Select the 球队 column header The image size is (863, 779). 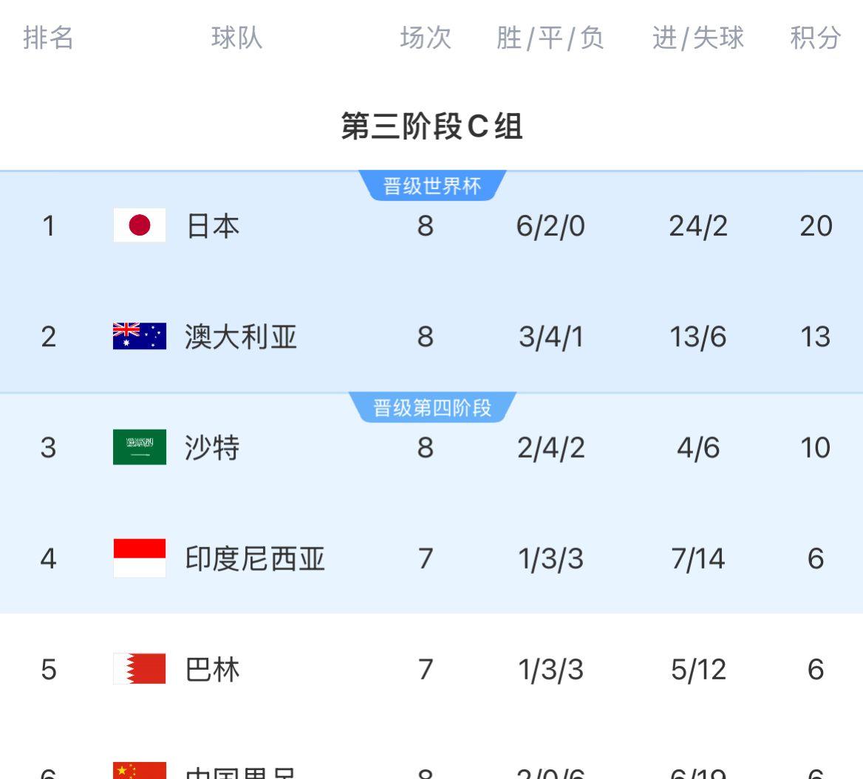click(237, 38)
